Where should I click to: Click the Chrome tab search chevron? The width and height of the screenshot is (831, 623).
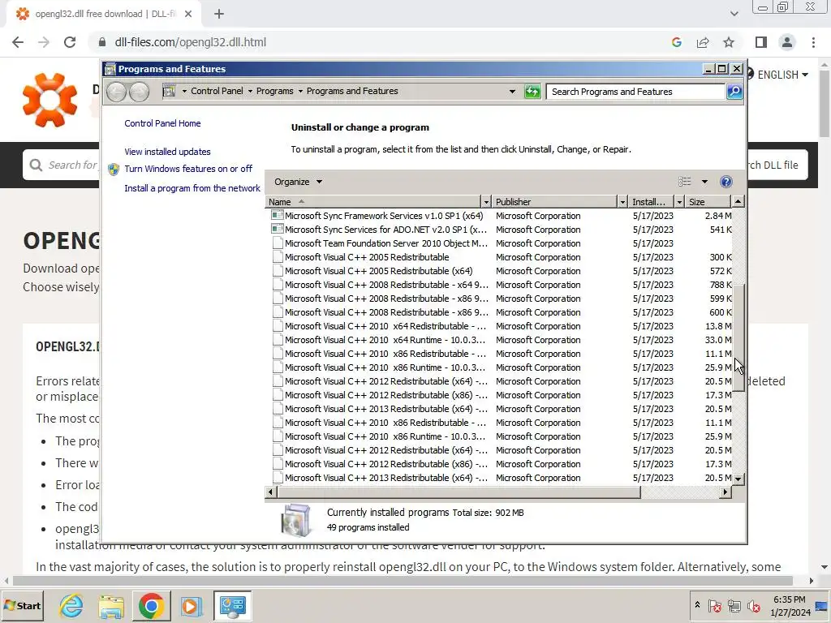click(x=734, y=14)
